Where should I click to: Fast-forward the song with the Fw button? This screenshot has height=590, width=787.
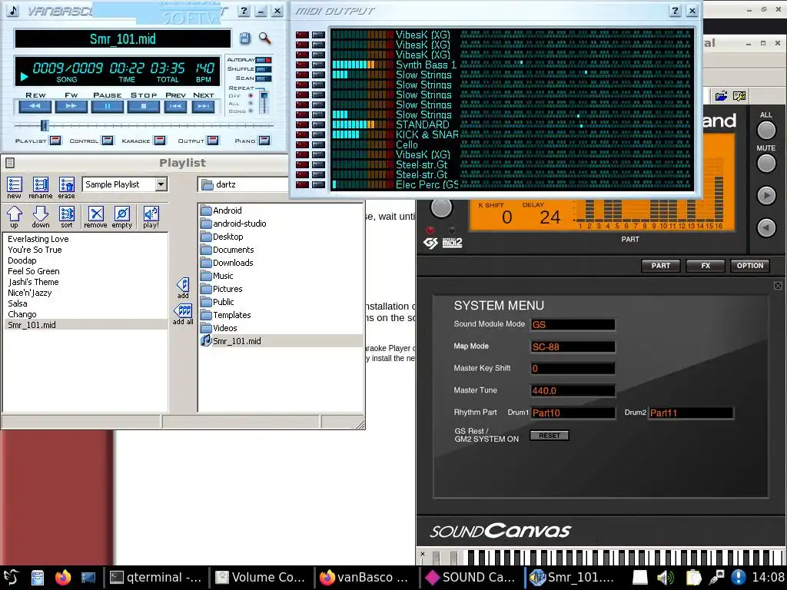pyautogui.click(x=71, y=106)
